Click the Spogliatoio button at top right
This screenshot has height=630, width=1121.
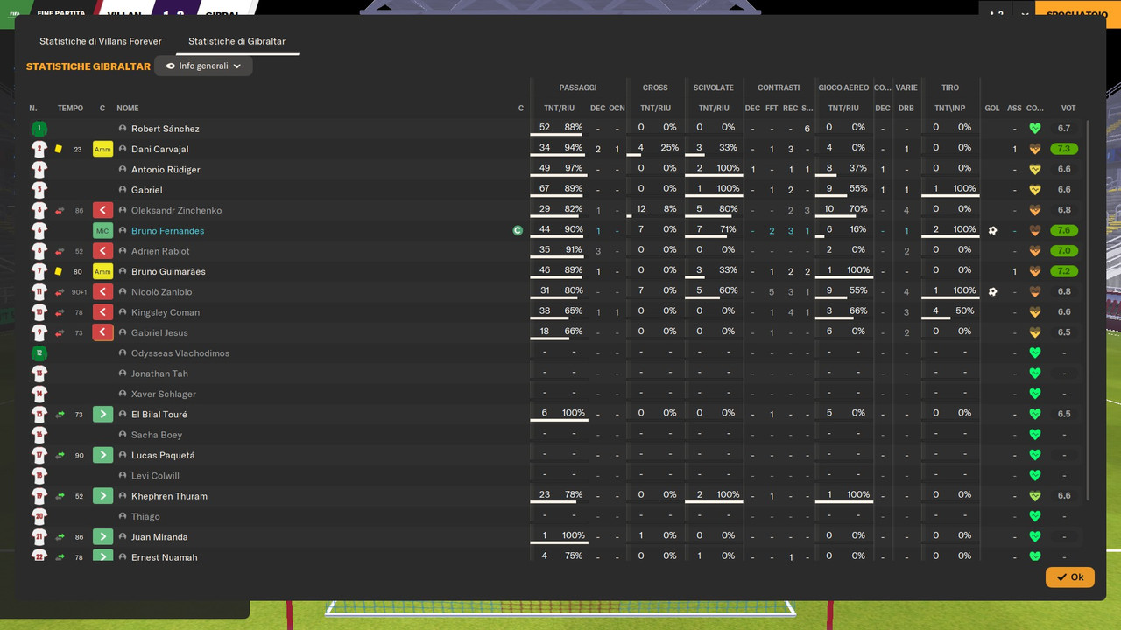click(x=1078, y=14)
